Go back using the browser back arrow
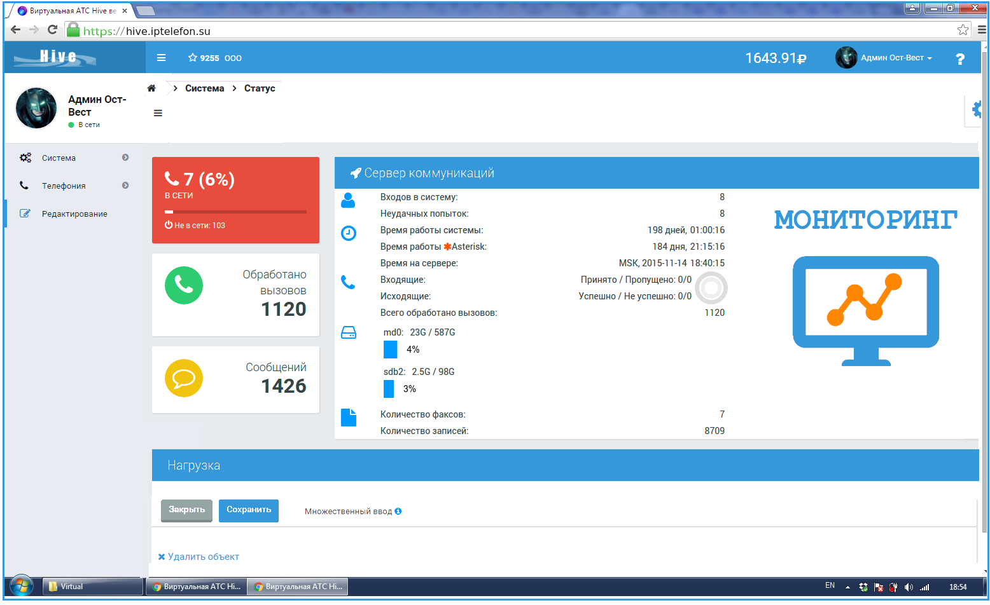 click(16, 30)
